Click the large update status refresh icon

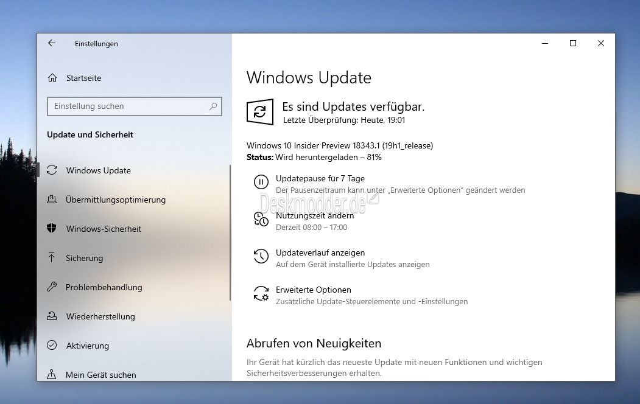[260, 112]
